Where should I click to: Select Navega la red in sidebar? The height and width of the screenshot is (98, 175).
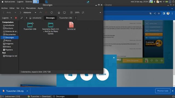10,56
